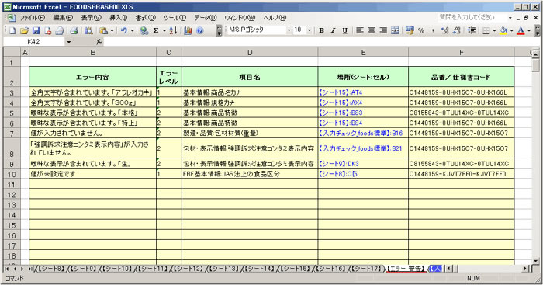Click the Name Box showing K42

[x=34, y=42]
